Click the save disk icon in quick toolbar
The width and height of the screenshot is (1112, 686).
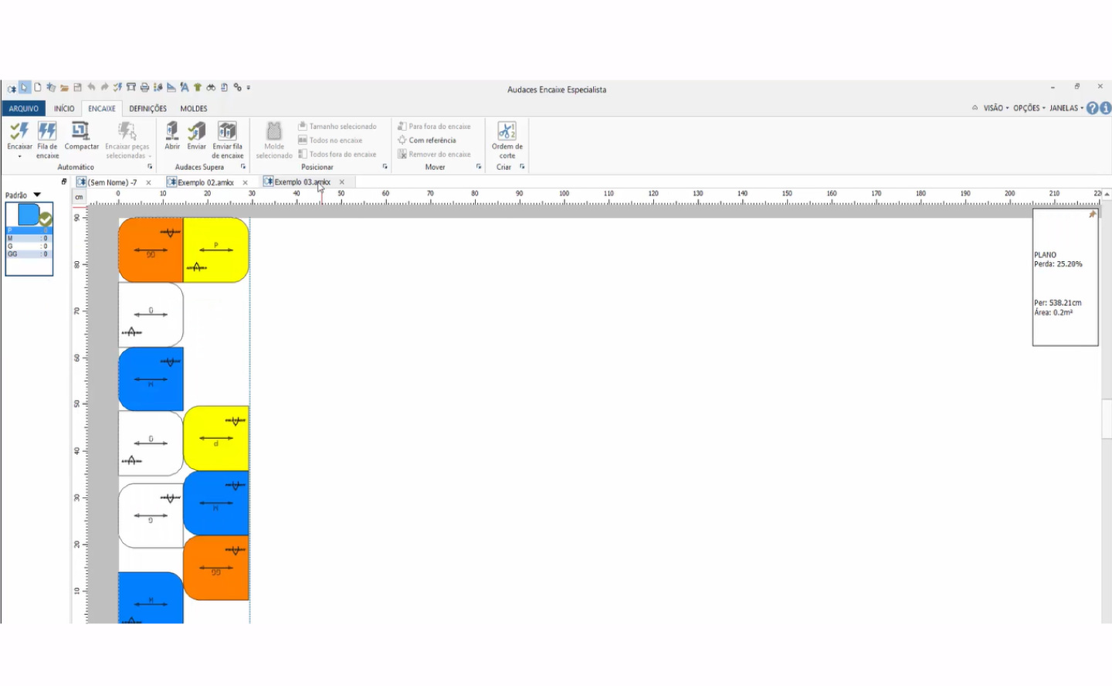pyautogui.click(x=78, y=87)
